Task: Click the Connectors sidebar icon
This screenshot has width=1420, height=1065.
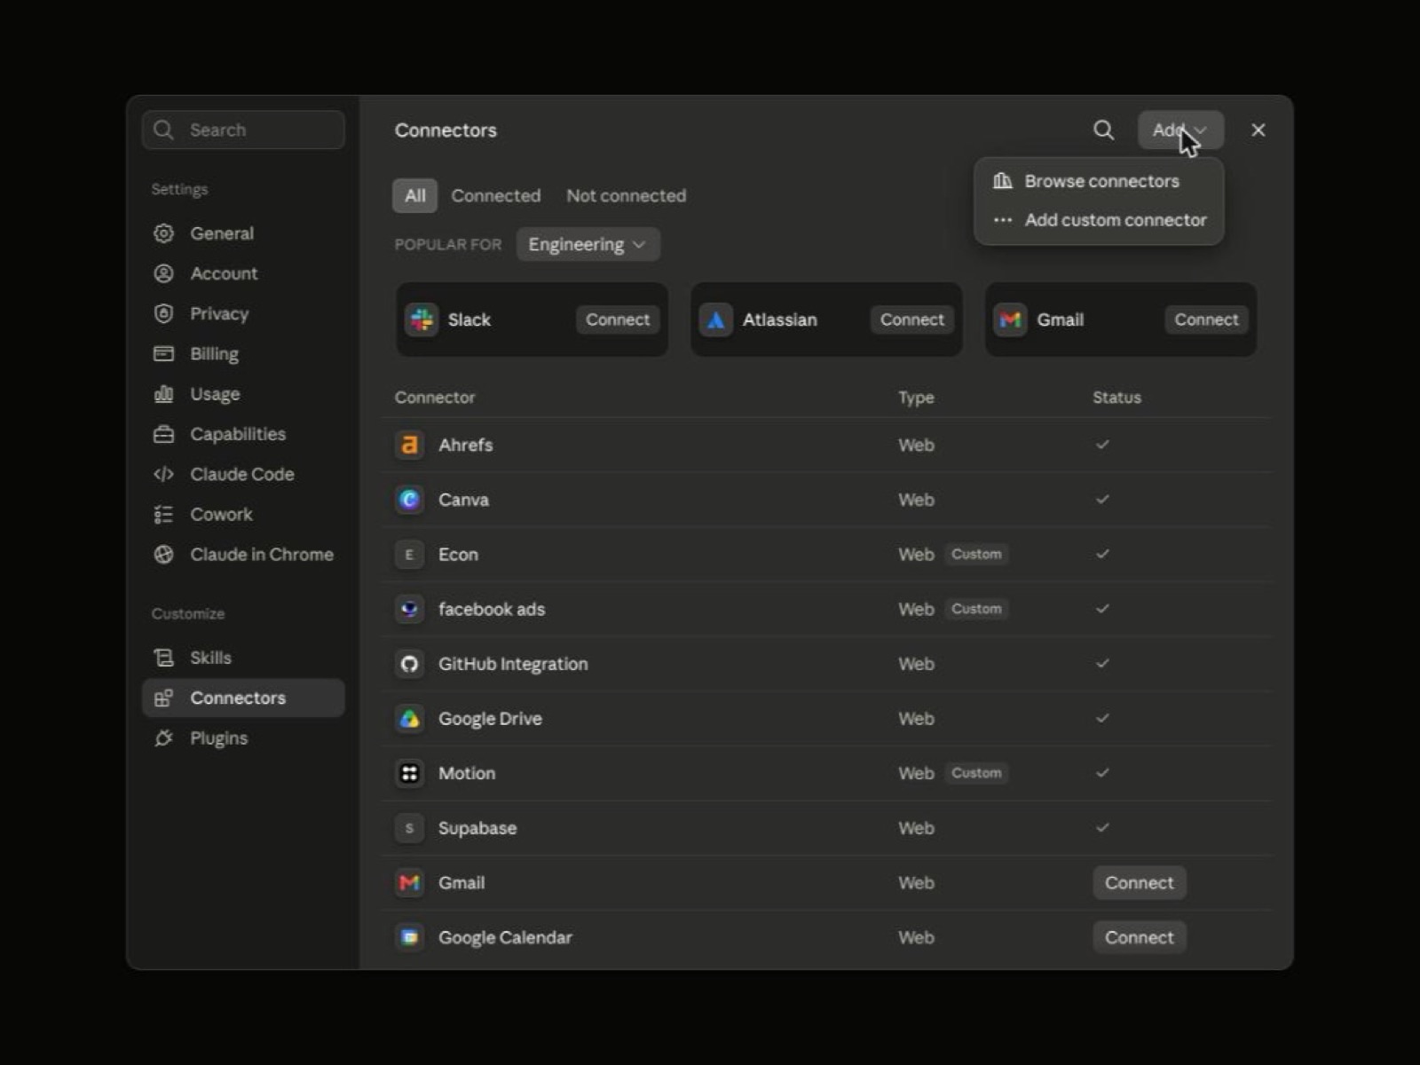Action: point(163,698)
